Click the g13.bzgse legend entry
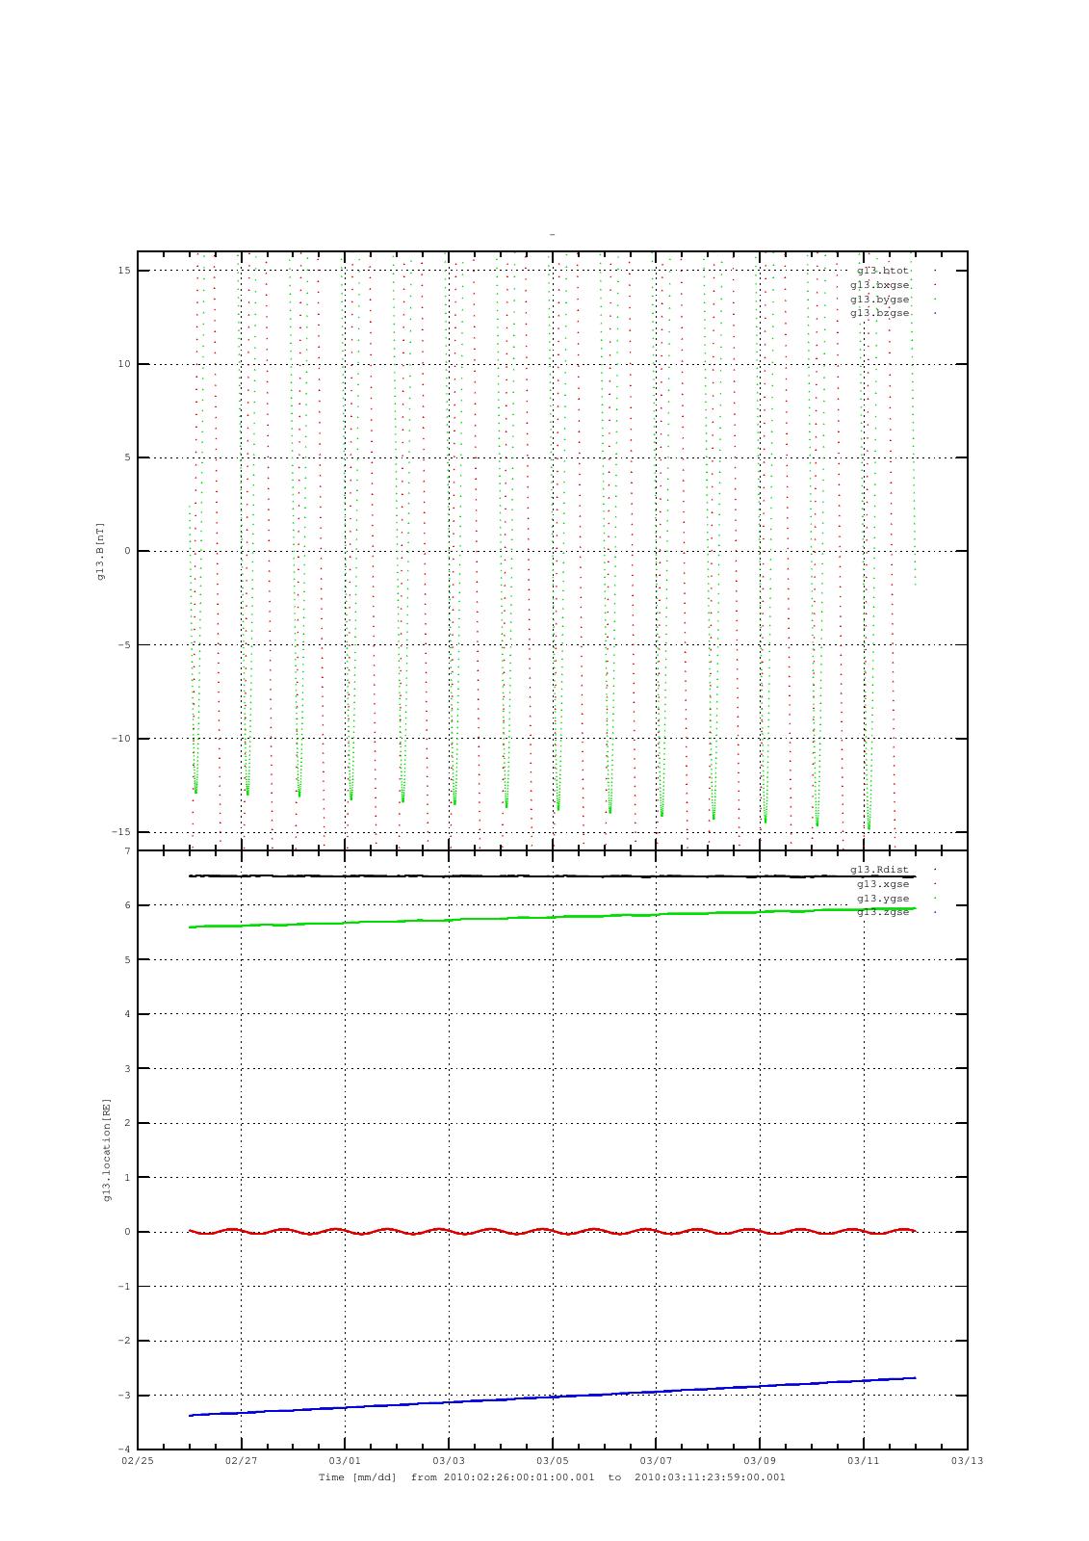 (x=879, y=313)
